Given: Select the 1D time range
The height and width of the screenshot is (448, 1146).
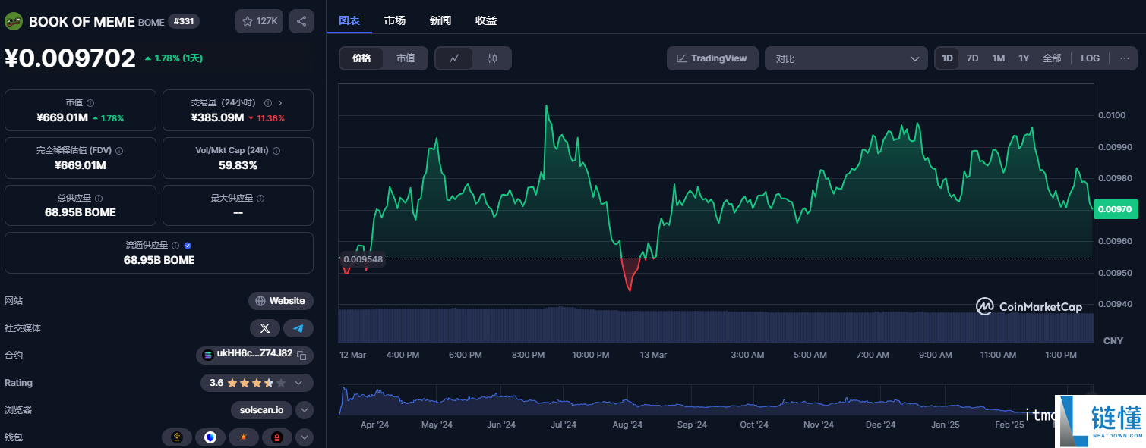Looking at the screenshot, I should pos(947,58).
